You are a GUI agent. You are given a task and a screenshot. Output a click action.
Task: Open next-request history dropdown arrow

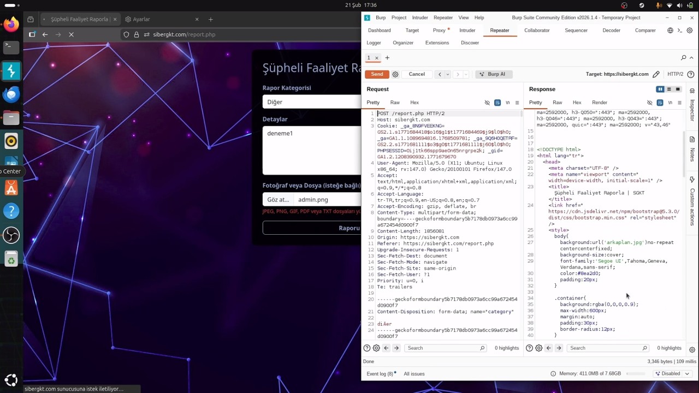point(466,74)
